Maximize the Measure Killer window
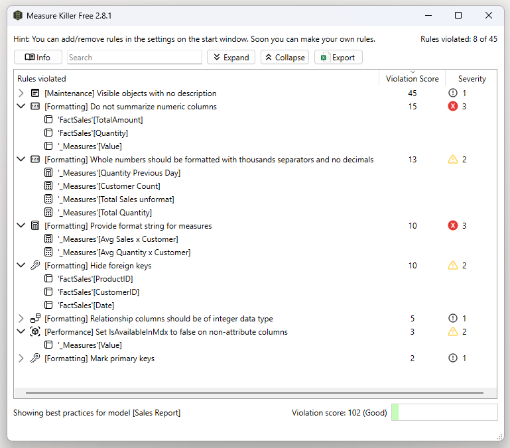Image resolution: width=510 pixels, height=448 pixels. click(458, 15)
